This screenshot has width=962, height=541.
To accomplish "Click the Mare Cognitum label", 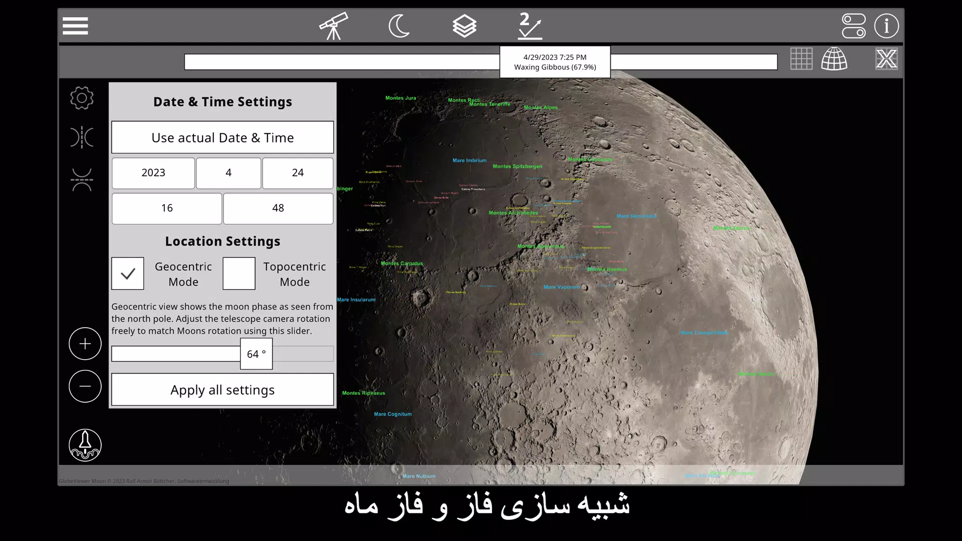I will tap(393, 414).
